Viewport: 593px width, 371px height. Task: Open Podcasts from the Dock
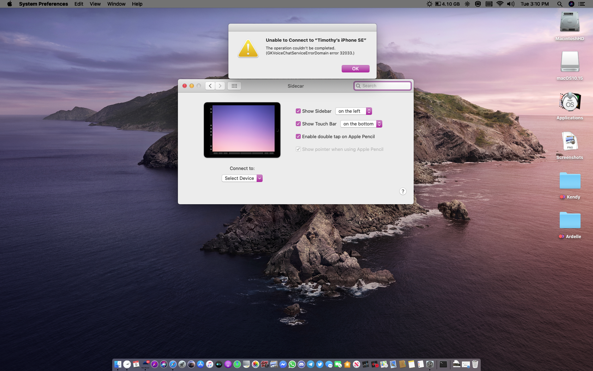click(x=228, y=364)
